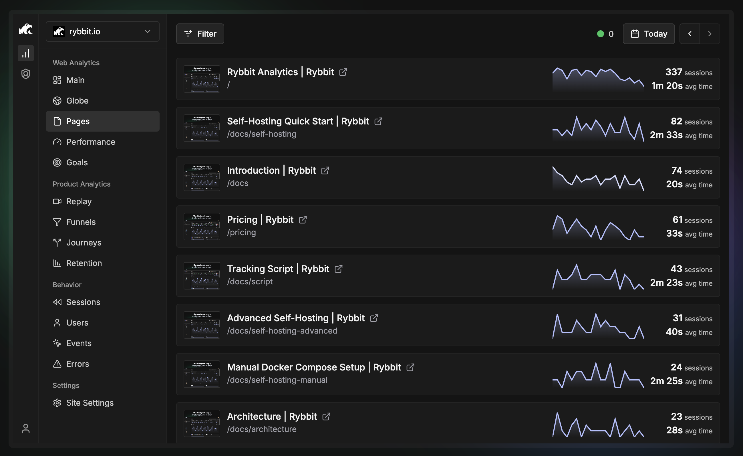The height and width of the screenshot is (456, 743).
Task: Open external link for Self-Hosting Quick Start
Action: 378,121
